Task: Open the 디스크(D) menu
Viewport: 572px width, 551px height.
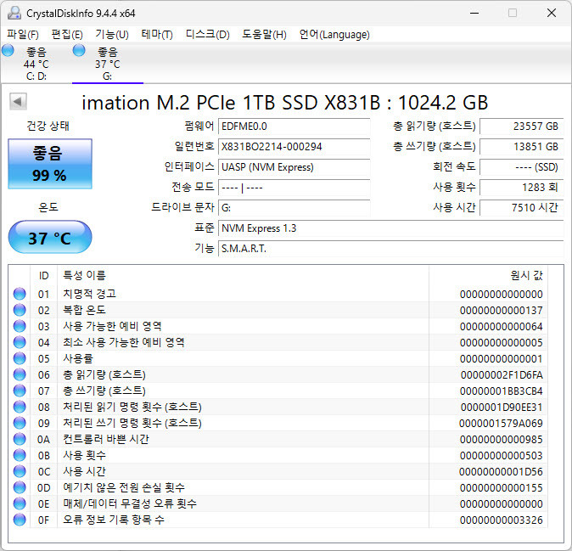Action: click(208, 35)
